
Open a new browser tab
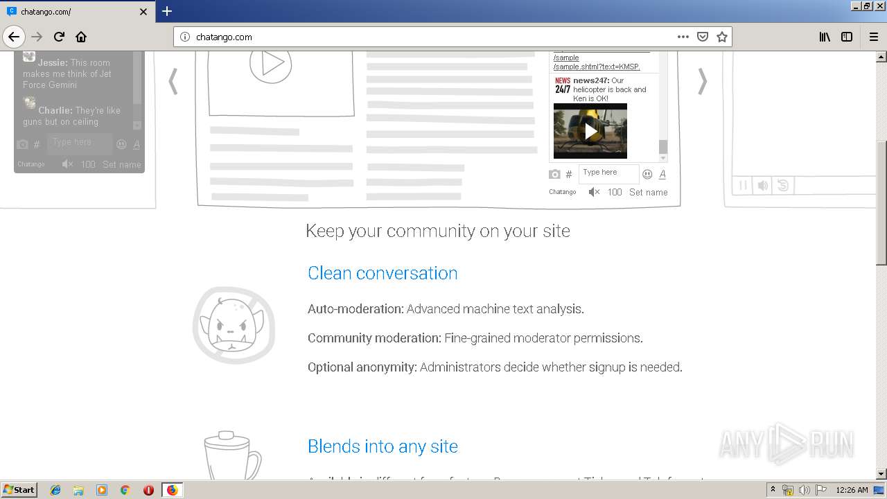[167, 11]
